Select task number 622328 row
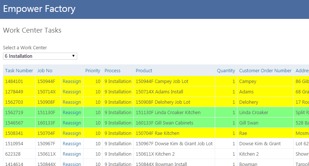 tap(13, 154)
